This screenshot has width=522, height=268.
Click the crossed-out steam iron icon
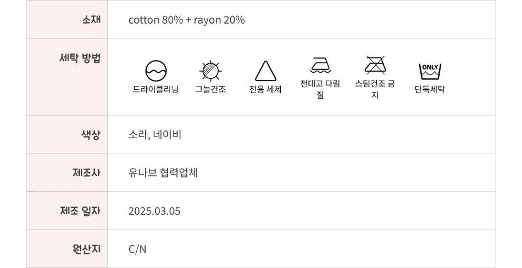coord(375,65)
